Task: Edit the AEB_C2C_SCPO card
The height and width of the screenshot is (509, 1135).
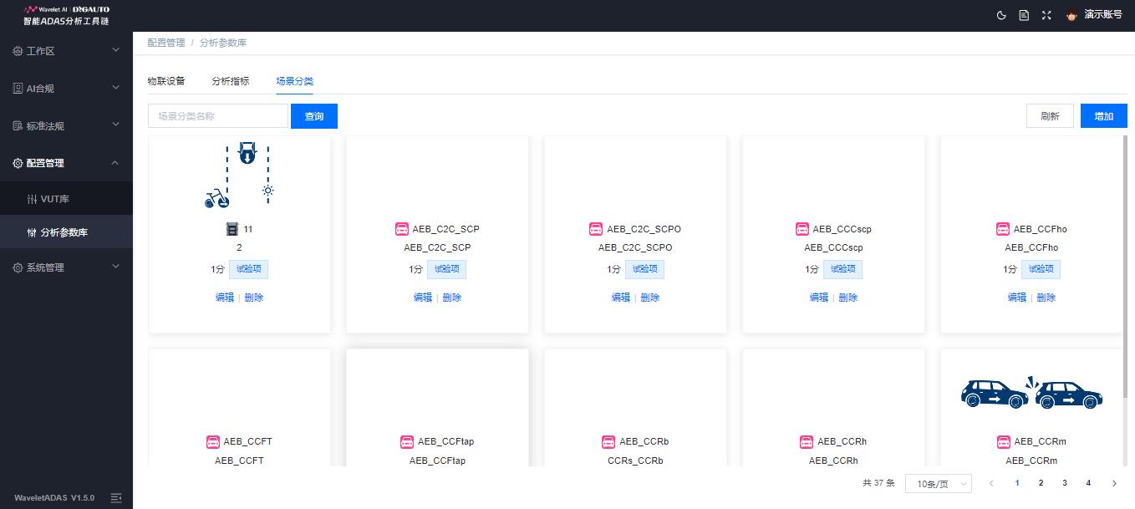Action: pyautogui.click(x=621, y=298)
